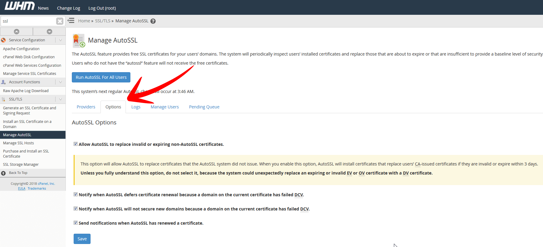Open the Change Log link

69,8
